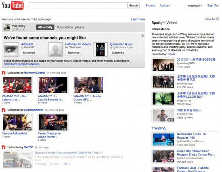Screen dimensions: 222x172
Task: Click the Sign Out link
Action: pos(213,6)
